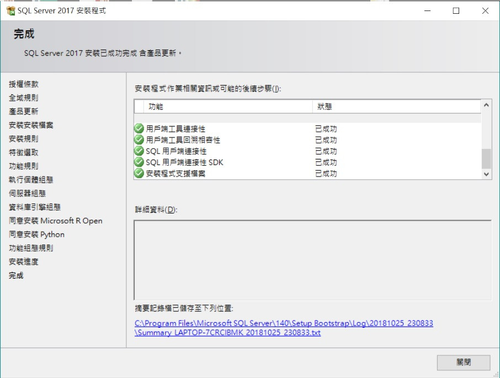The width and height of the screenshot is (500, 378).
Task: Click the 功能 column header
Action: (x=228, y=107)
